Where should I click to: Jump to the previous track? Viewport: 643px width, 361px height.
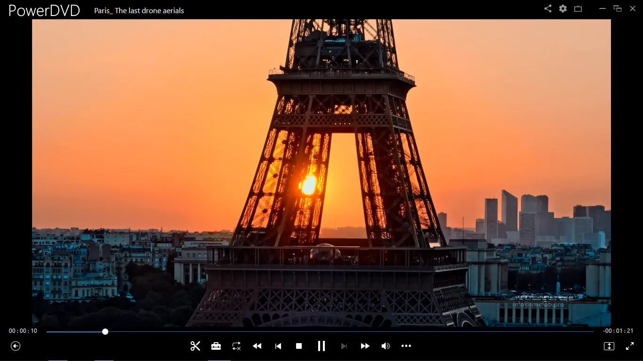coord(278,346)
